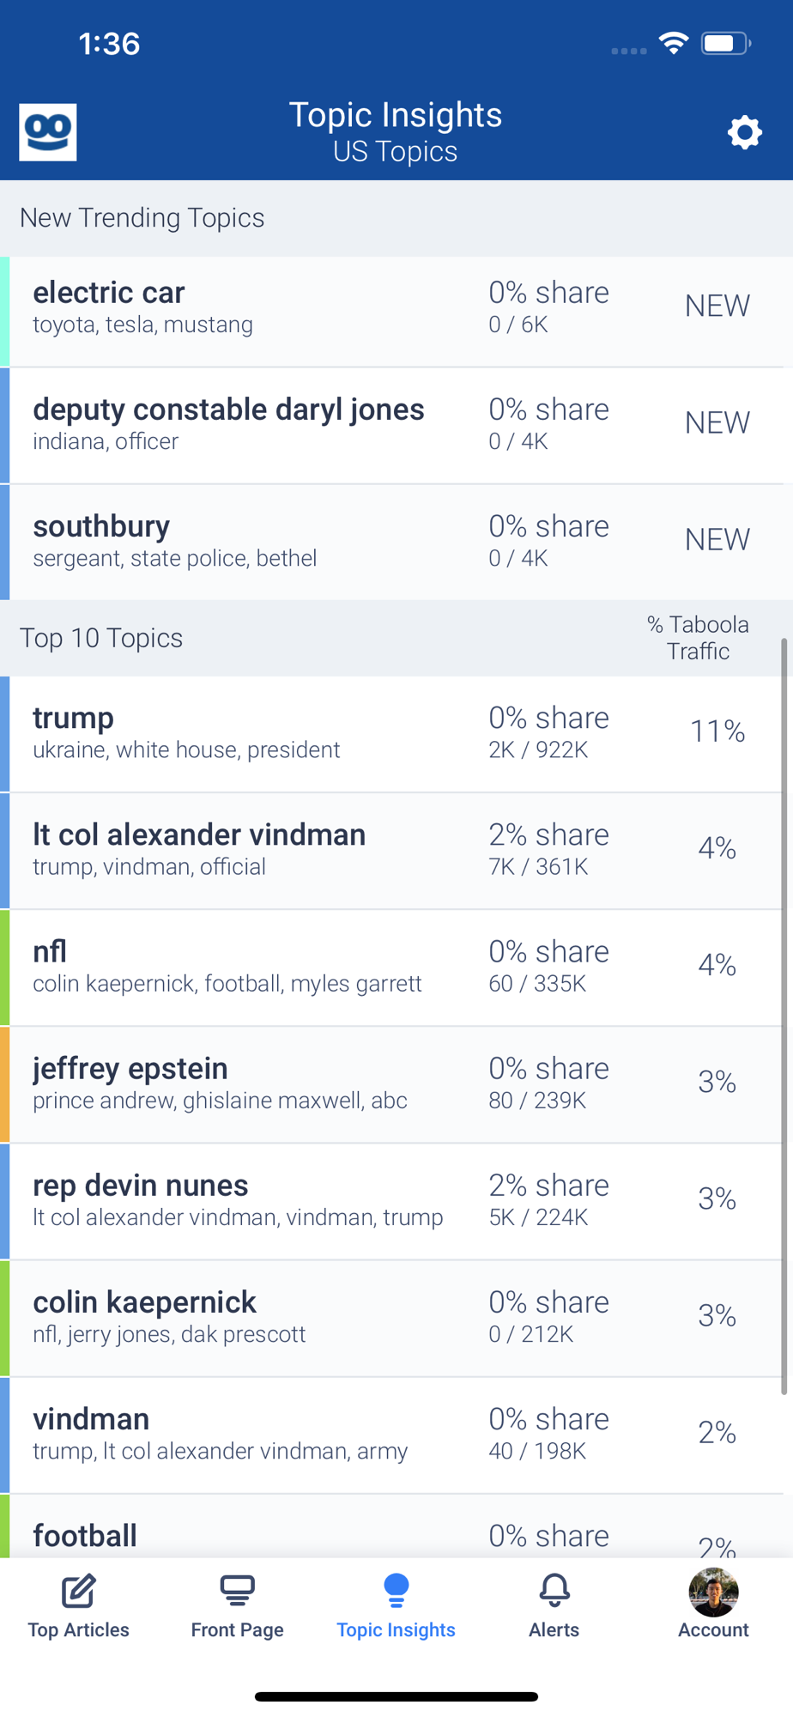Select the Topic Insights lightbulb icon
The height and width of the screenshot is (1717, 793).
[396, 1591]
